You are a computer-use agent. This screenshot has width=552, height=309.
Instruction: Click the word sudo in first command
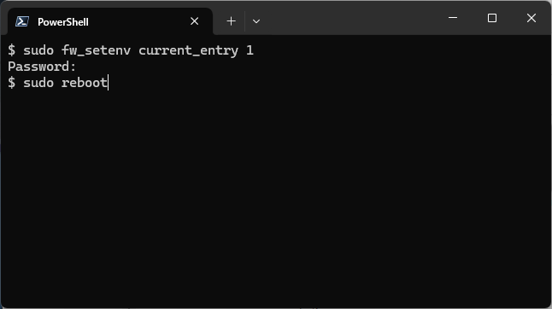click(x=38, y=50)
